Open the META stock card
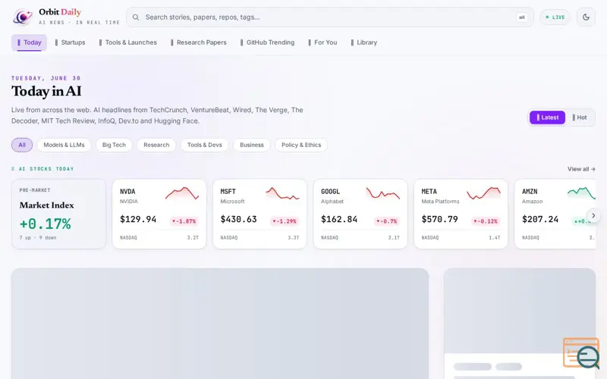This screenshot has width=607, height=379. click(461, 214)
